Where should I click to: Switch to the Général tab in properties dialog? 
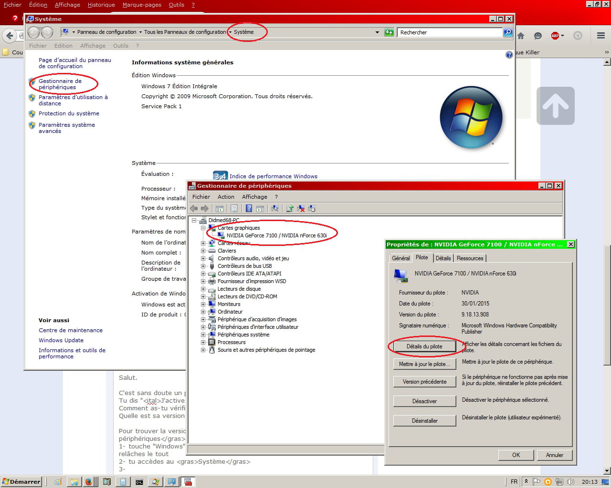(x=400, y=258)
